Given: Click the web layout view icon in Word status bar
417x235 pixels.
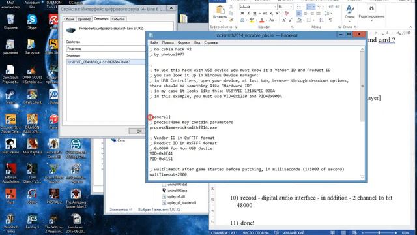Looking at the screenshot, I should 354,232.
